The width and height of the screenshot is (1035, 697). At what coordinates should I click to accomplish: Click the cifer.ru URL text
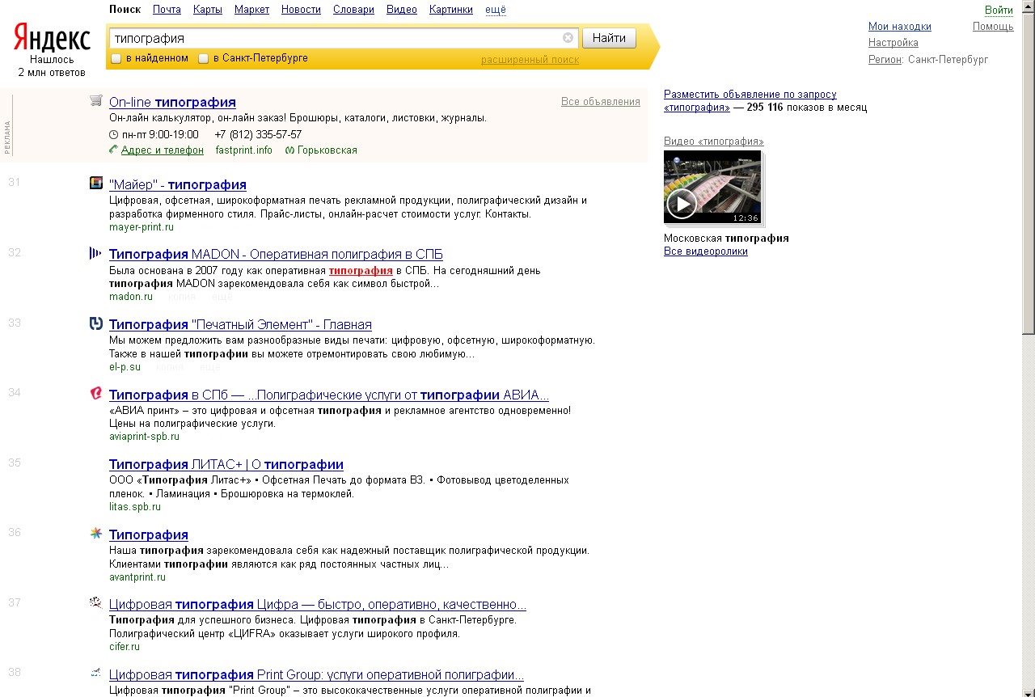tap(125, 647)
